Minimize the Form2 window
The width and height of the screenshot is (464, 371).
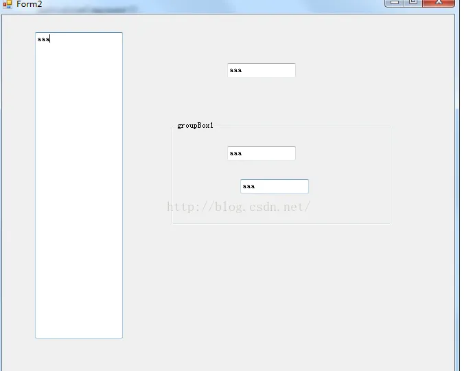click(395, 3)
